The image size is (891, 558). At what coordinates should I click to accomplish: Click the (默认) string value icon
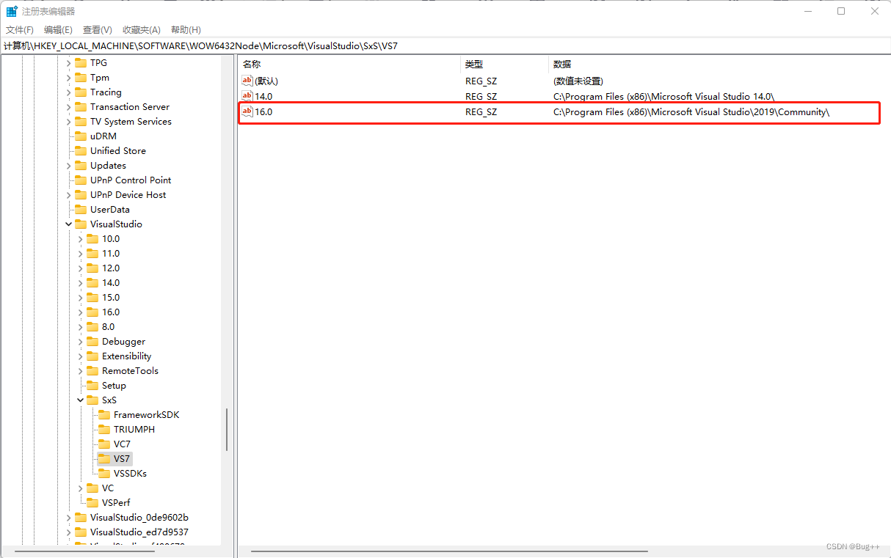coord(247,81)
